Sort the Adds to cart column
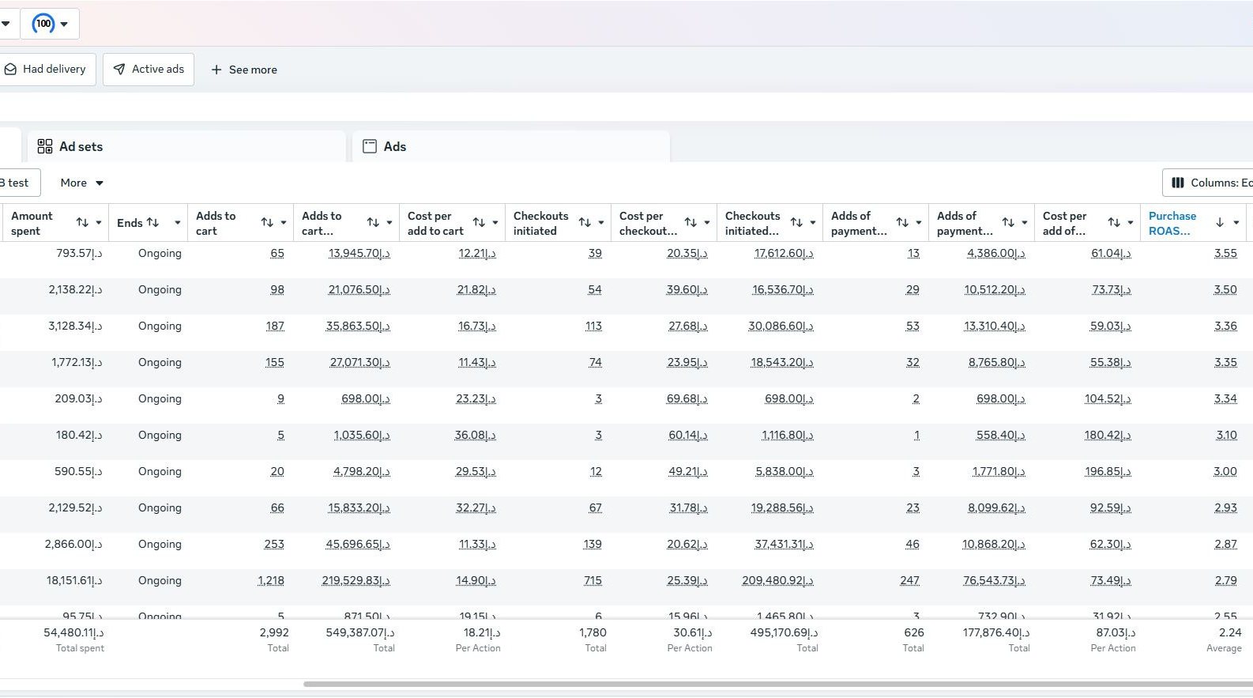This screenshot has width=1253, height=698. tap(267, 223)
